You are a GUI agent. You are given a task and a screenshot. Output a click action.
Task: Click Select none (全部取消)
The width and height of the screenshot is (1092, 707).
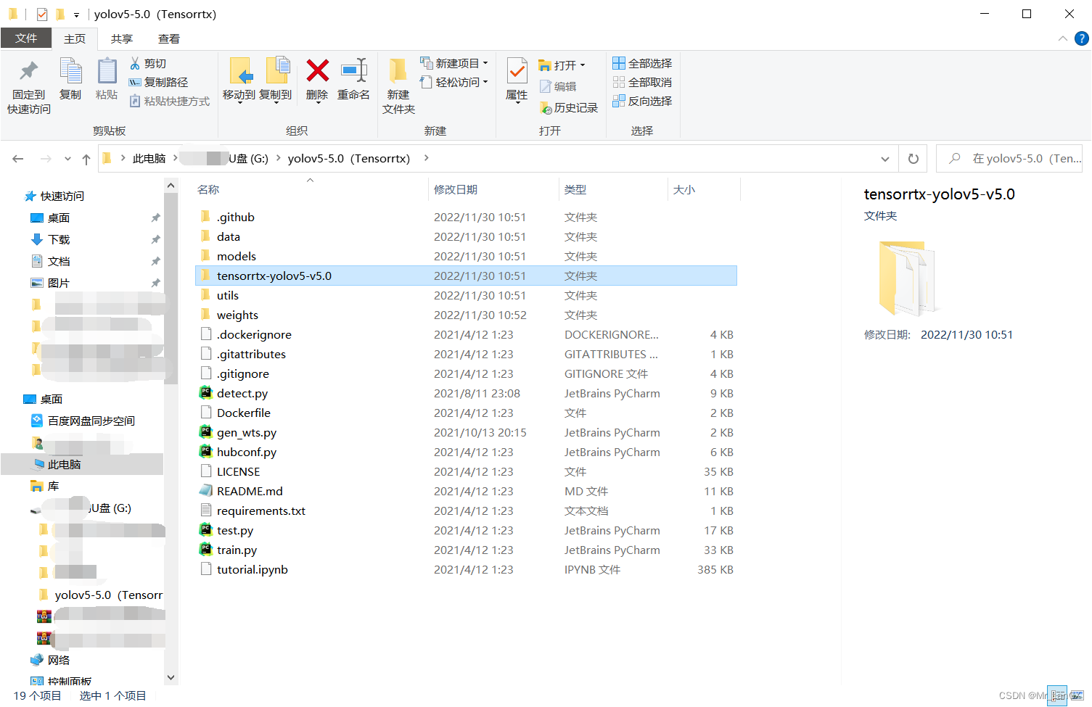642,83
